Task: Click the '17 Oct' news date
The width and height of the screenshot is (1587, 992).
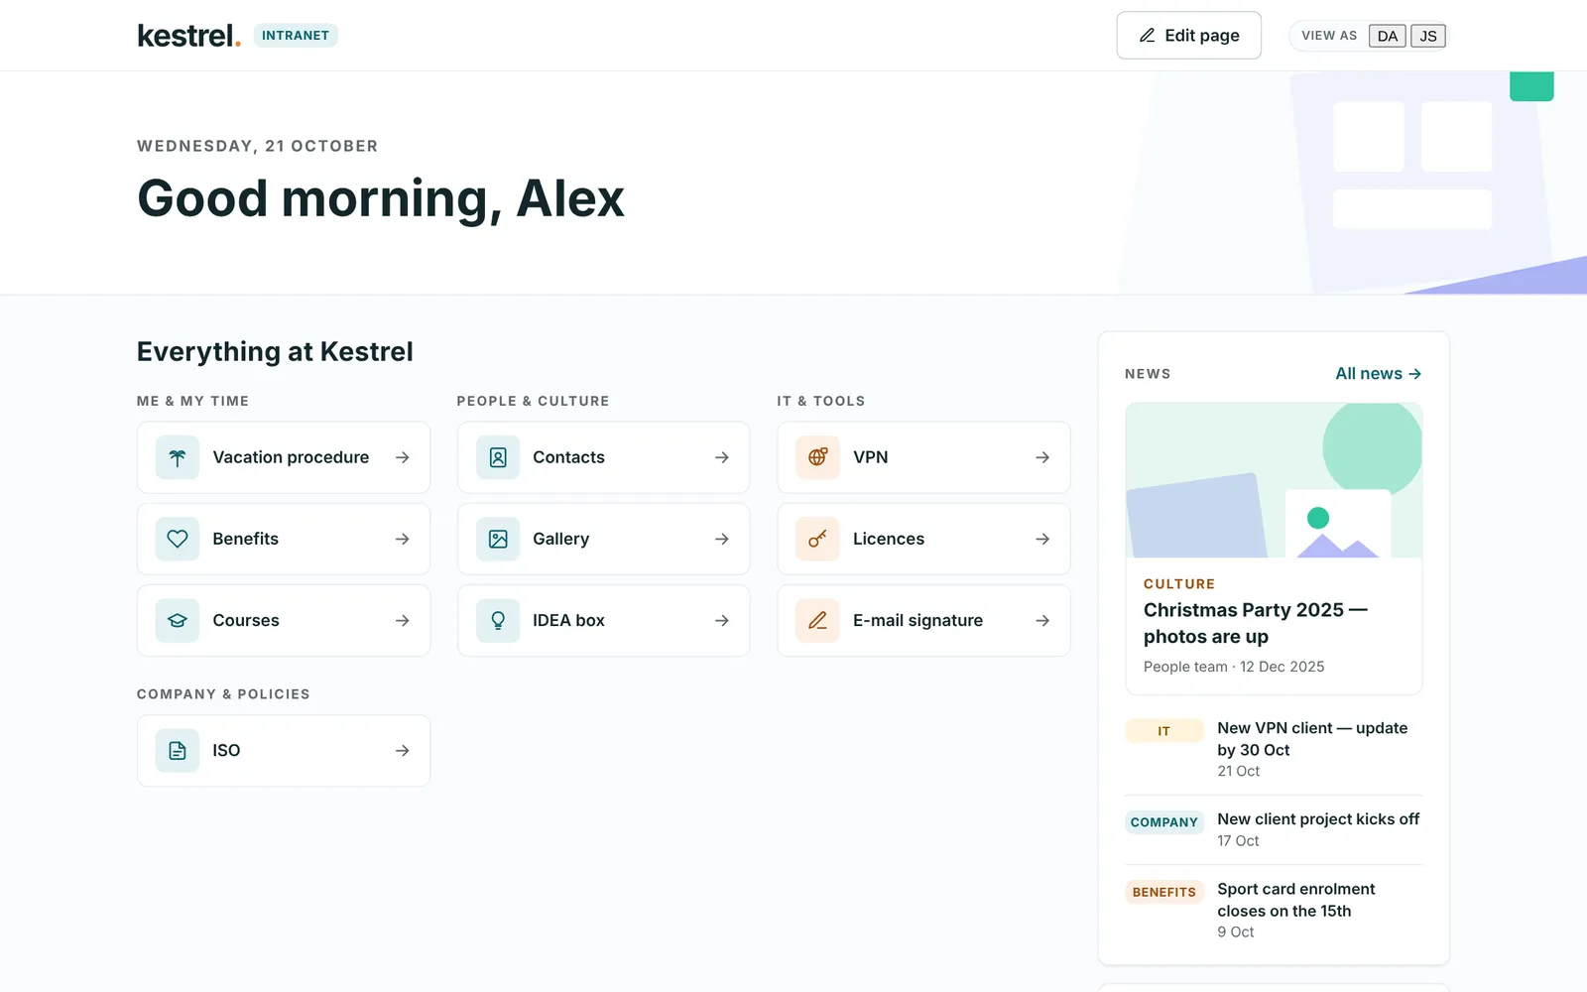Action: click(x=1239, y=840)
